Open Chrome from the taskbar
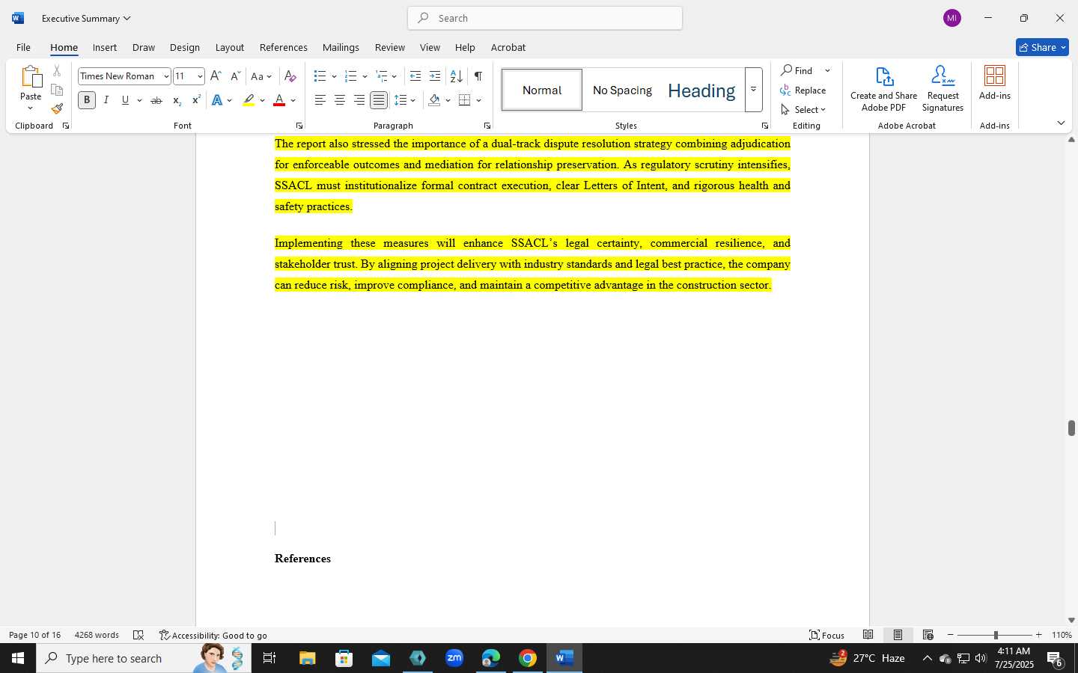 pyautogui.click(x=528, y=658)
